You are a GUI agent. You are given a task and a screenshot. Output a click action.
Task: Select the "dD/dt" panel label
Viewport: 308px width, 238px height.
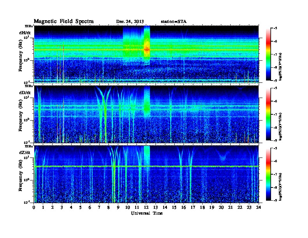tap(25, 93)
